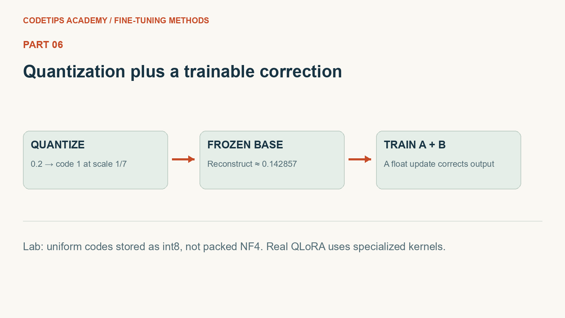Select the TRAIN A + B box heading
This screenshot has width=565, height=318.
point(415,145)
